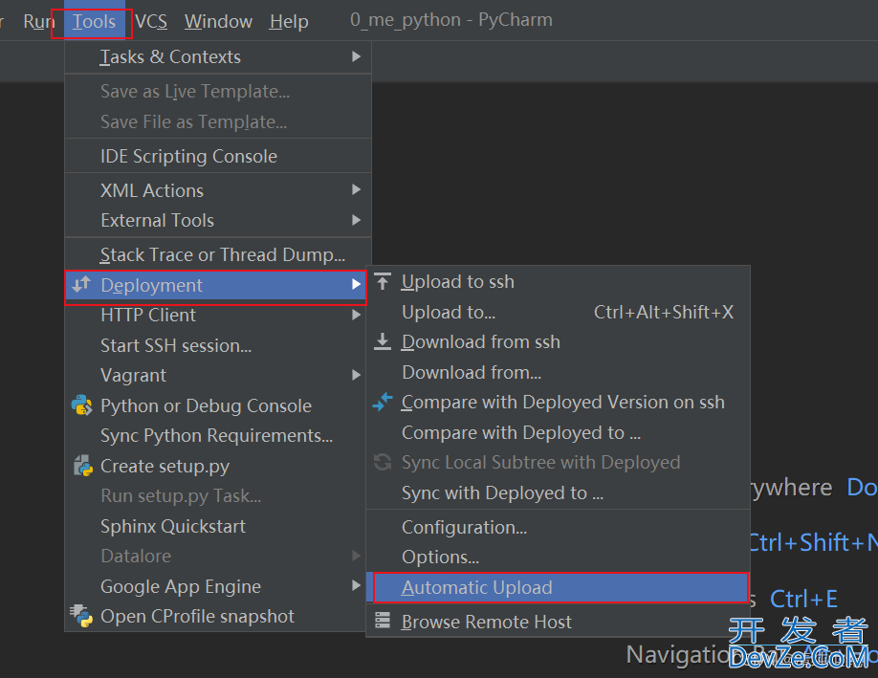Choose Save File as Template entry
This screenshot has width=878, height=678.
(x=218, y=121)
